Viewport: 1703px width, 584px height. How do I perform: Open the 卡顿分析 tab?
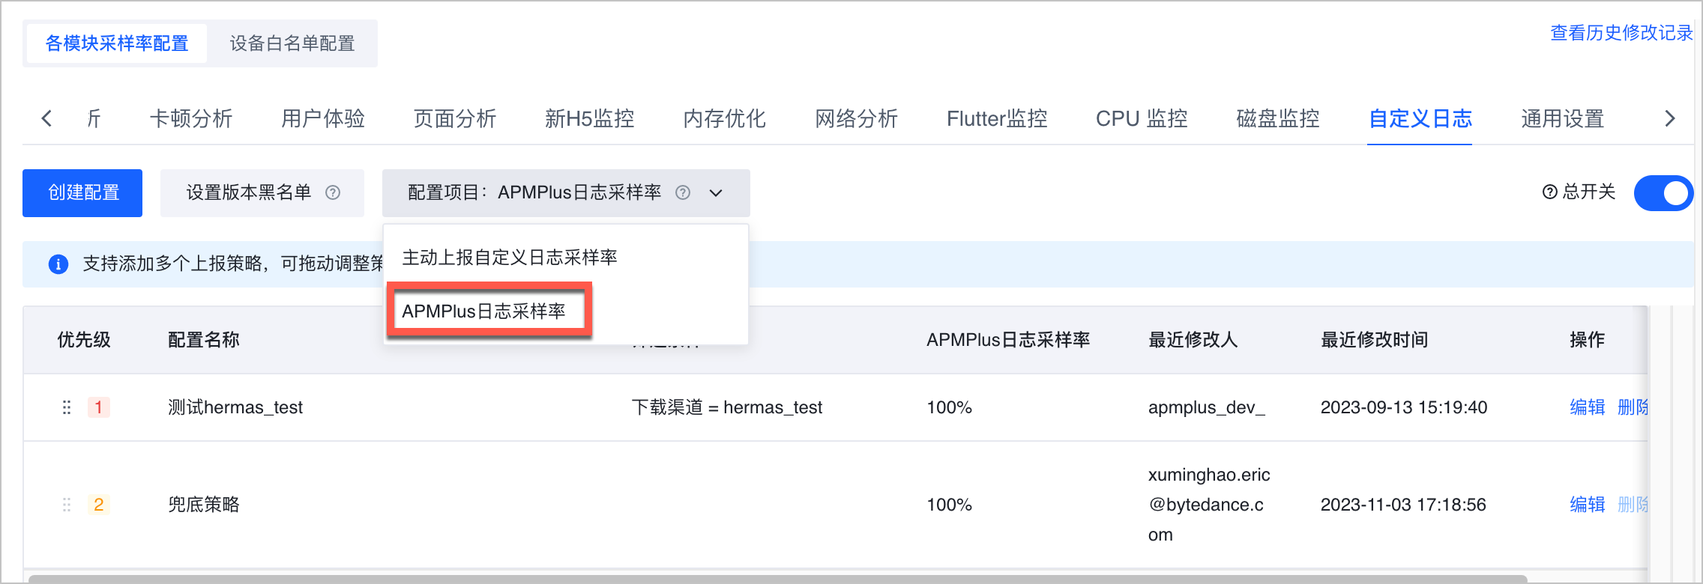click(x=191, y=118)
